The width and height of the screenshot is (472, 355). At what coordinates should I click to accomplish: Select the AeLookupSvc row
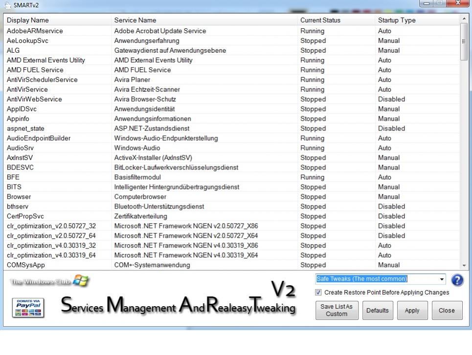tap(231, 41)
